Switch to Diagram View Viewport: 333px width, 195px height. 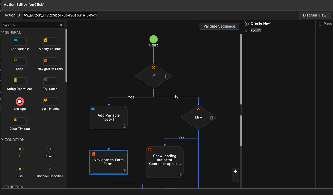click(x=314, y=15)
